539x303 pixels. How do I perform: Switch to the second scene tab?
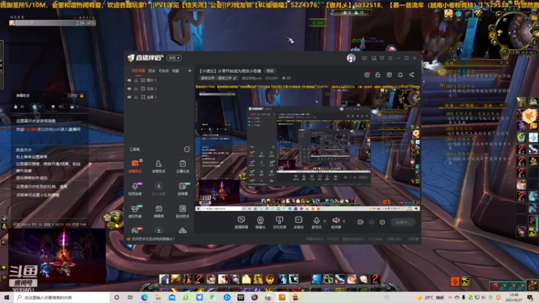point(152,71)
